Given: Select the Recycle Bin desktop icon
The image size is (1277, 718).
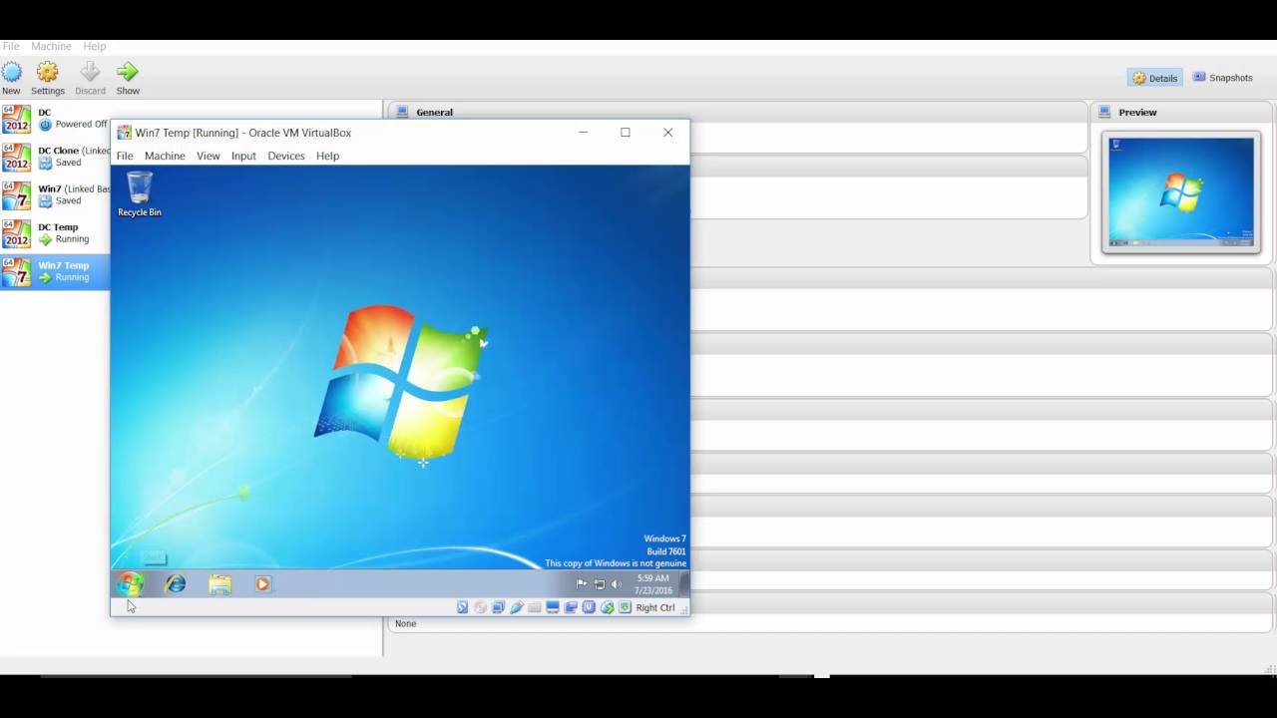Looking at the screenshot, I should [x=140, y=193].
